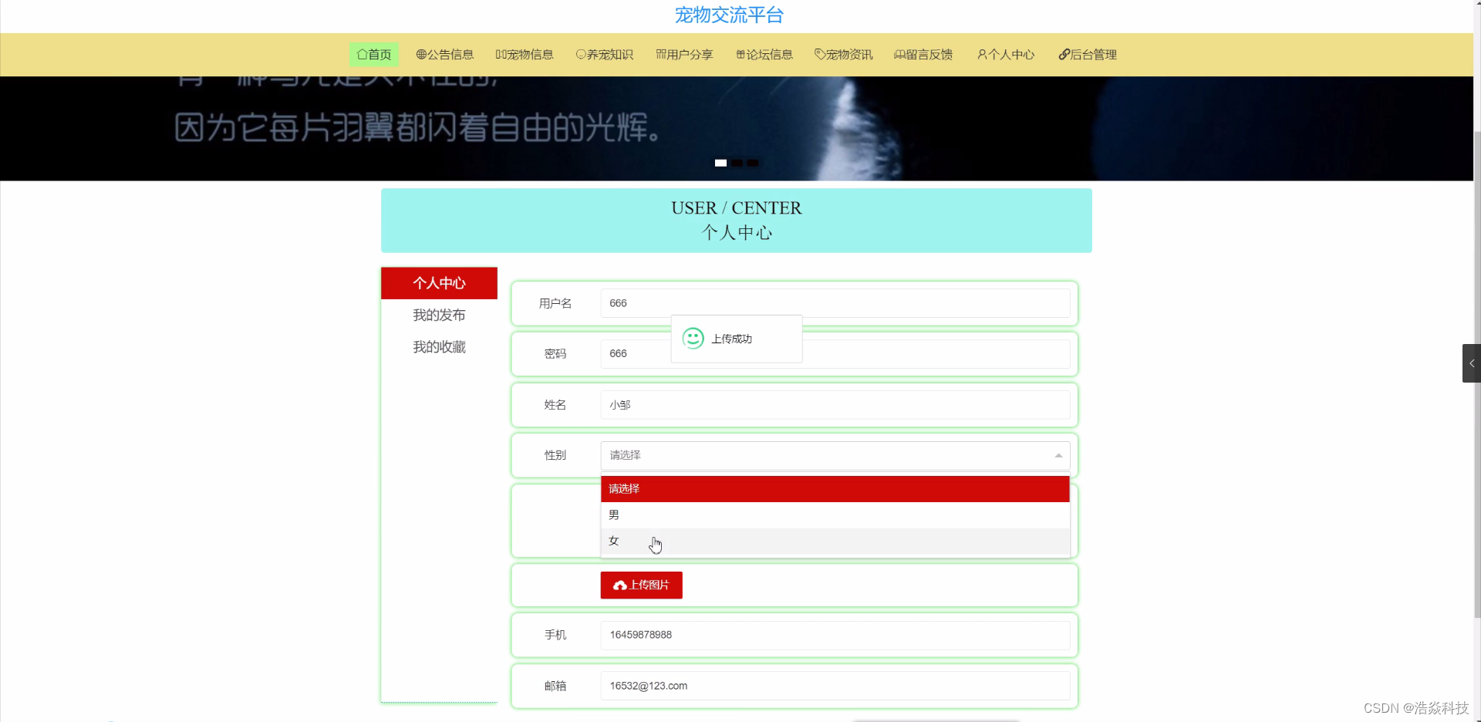Select 女 from the gender dropdown
The width and height of the screenshot is (1481, 722).
pos(835,541)
